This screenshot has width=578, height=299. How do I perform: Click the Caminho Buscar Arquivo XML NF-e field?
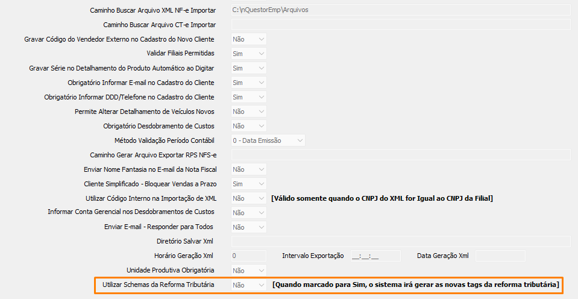(401, 10)
